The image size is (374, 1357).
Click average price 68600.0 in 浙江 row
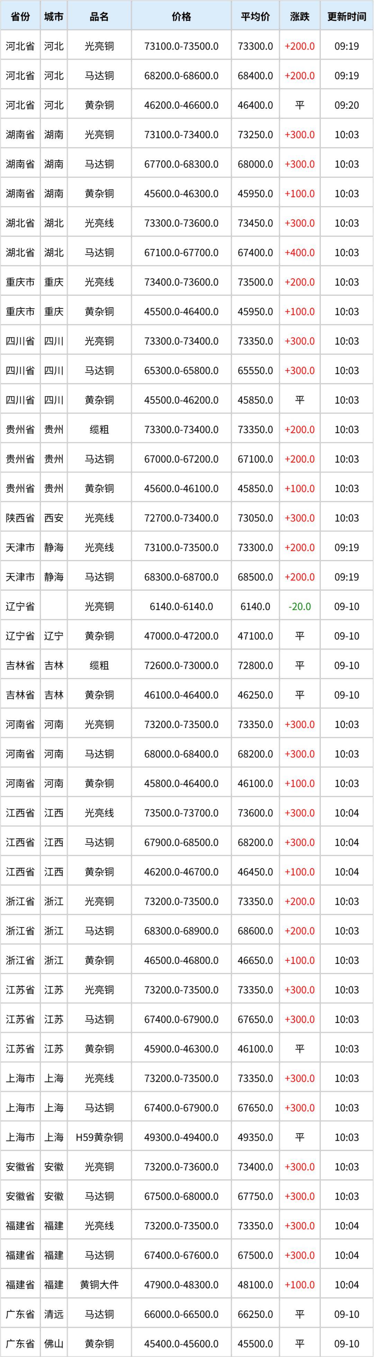tap(256, 931)
